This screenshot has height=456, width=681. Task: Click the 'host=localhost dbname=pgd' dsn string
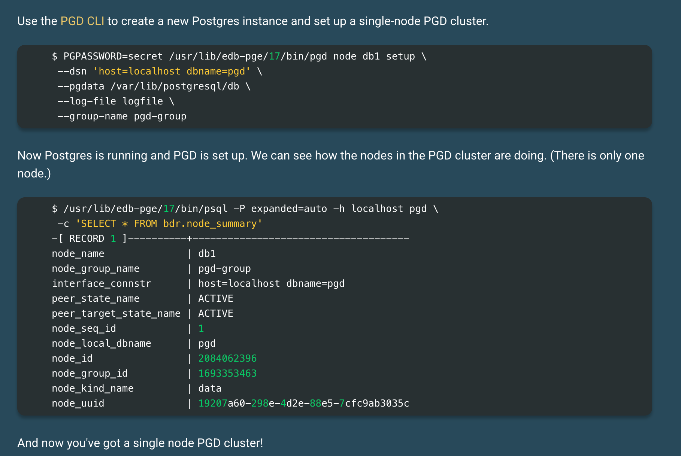coord(172,71)
